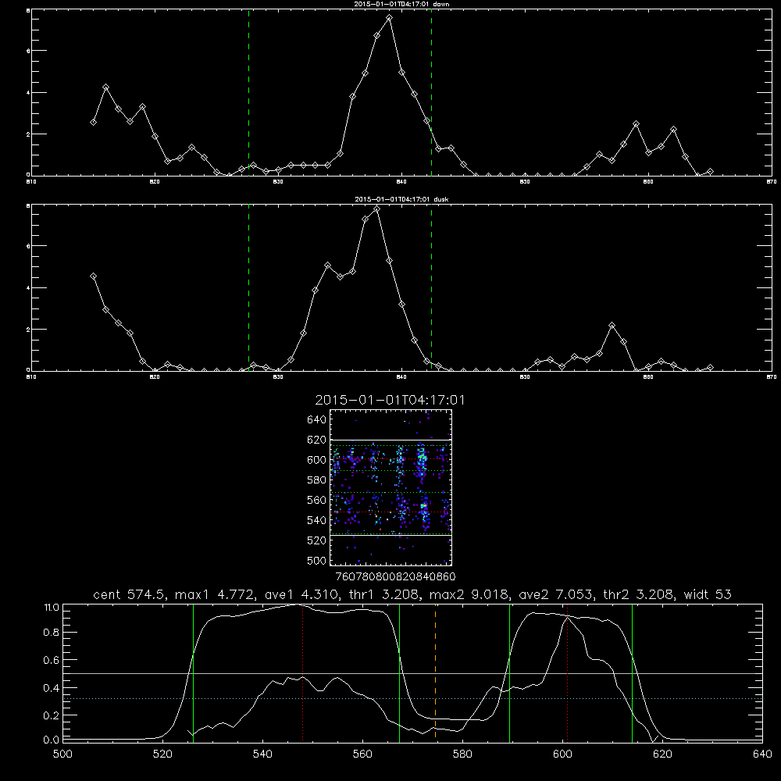
Task: Click the '2015-01-01T04:17:01 dusk' plot title
Action: 401,199
